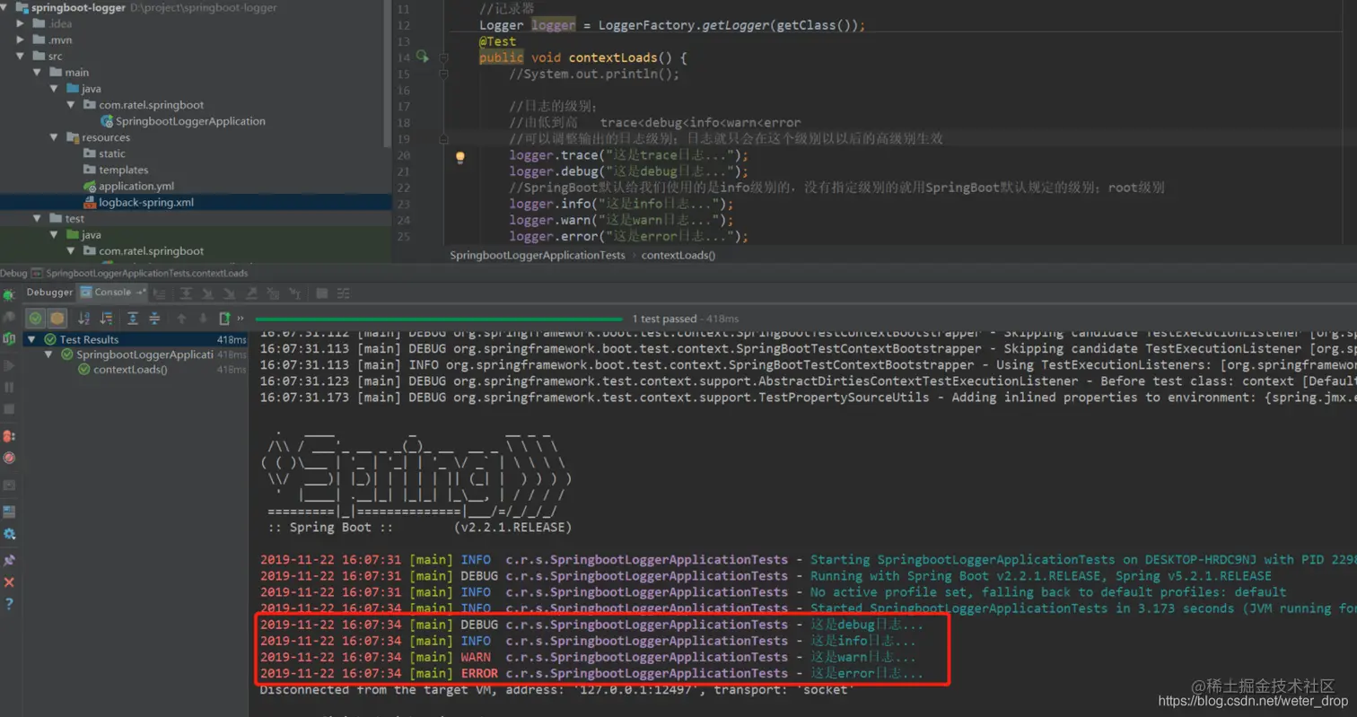1357x717 pixels.
Task: Click the run test gutter icon beside contextLoads
Action: (423, 57)
